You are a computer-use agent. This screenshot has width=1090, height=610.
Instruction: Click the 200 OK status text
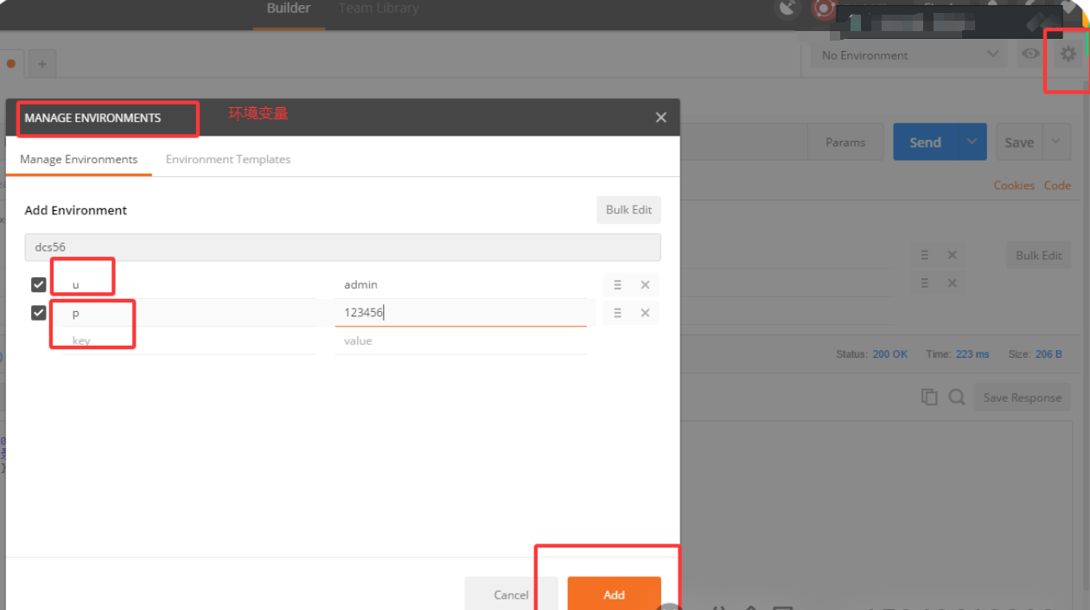click(x=890, y=354)
